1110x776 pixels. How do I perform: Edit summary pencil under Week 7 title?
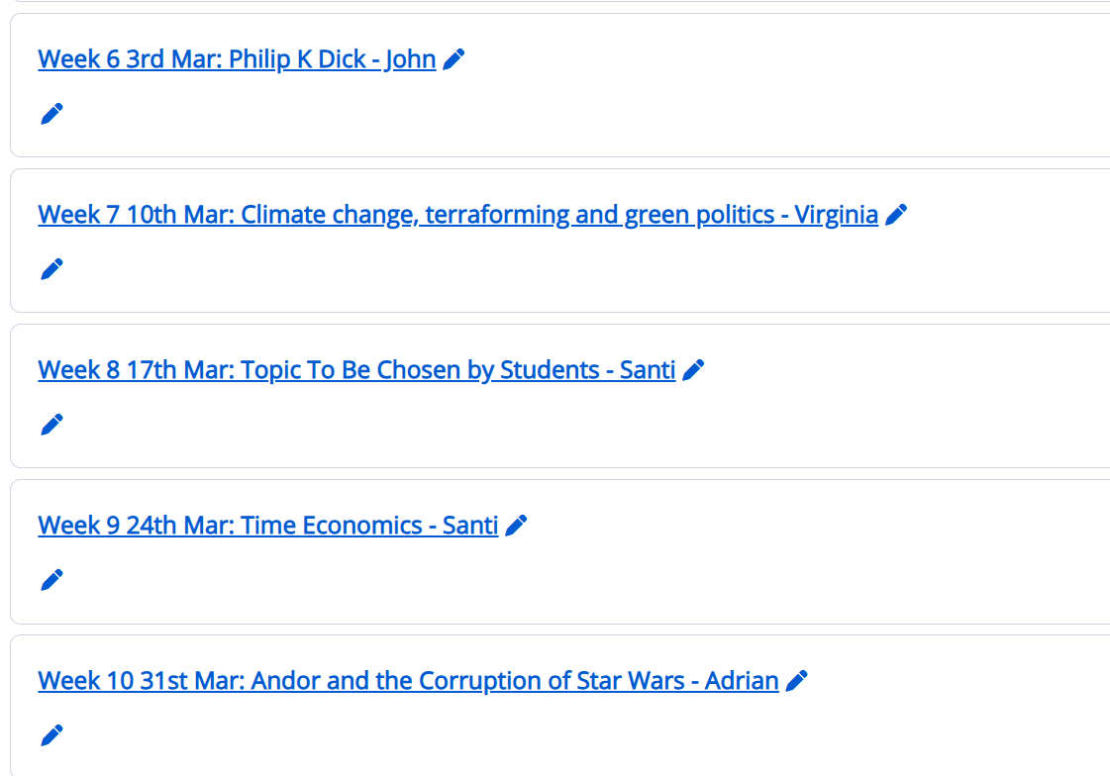pyautogui.click(x=52, y=269)
